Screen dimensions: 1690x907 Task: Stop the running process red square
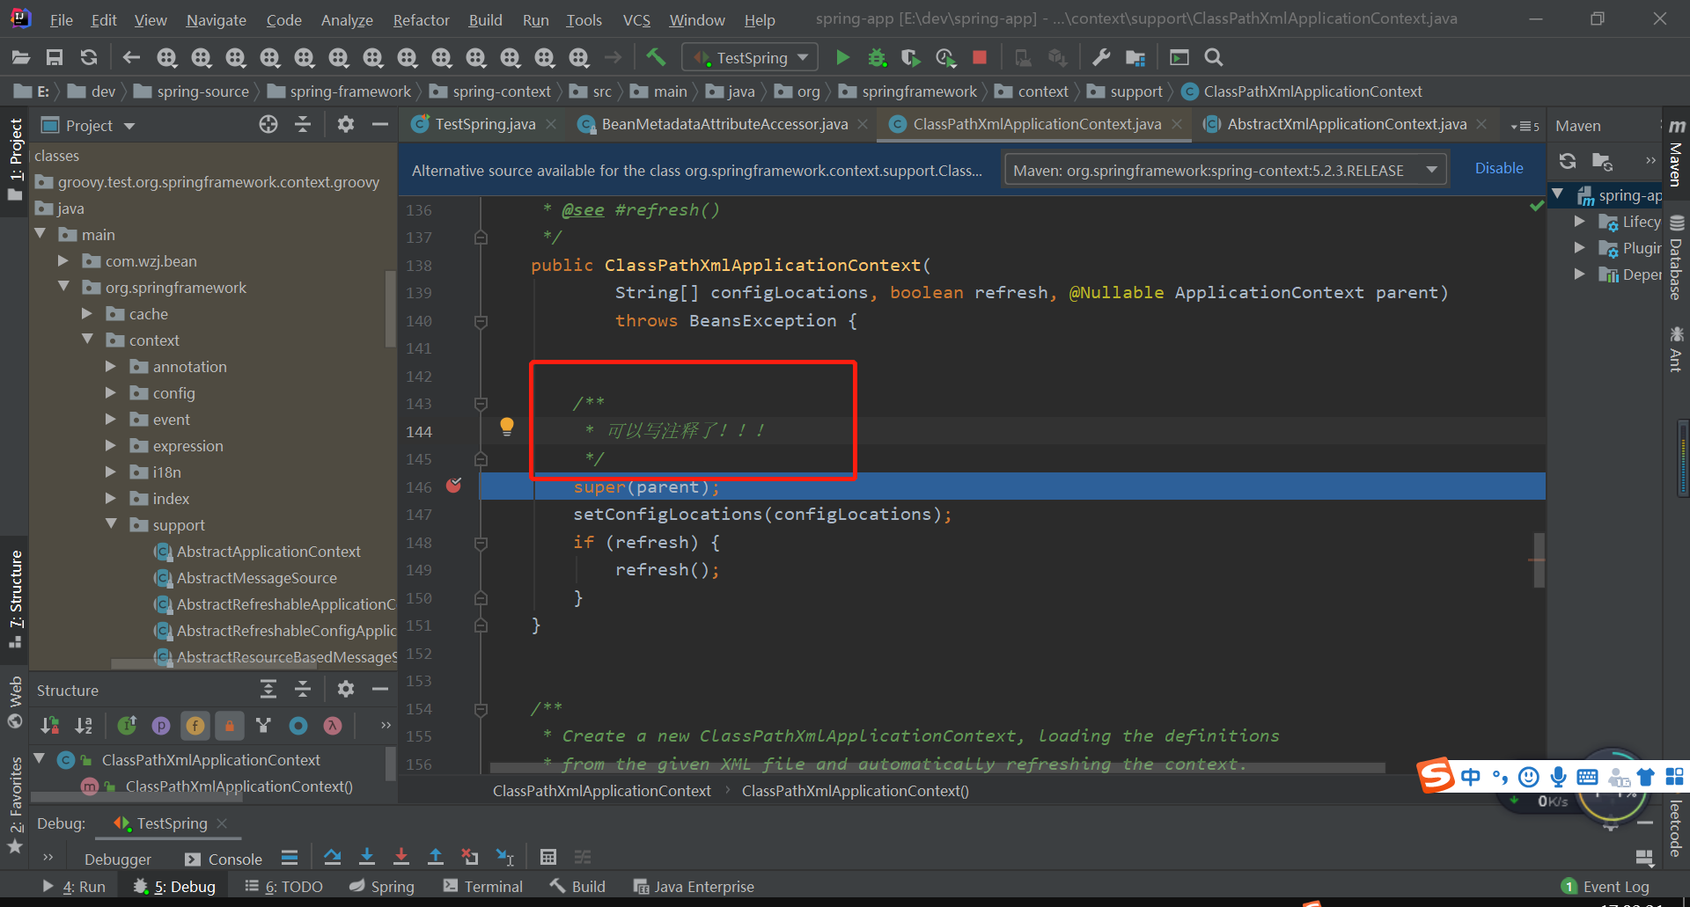979,57
